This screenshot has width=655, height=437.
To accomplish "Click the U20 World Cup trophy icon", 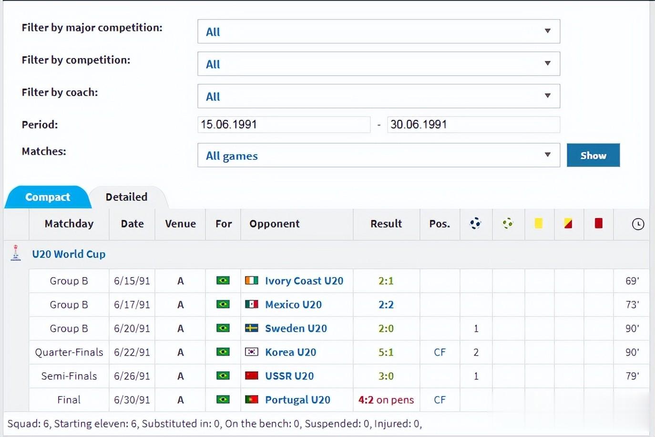I will 16,253.
